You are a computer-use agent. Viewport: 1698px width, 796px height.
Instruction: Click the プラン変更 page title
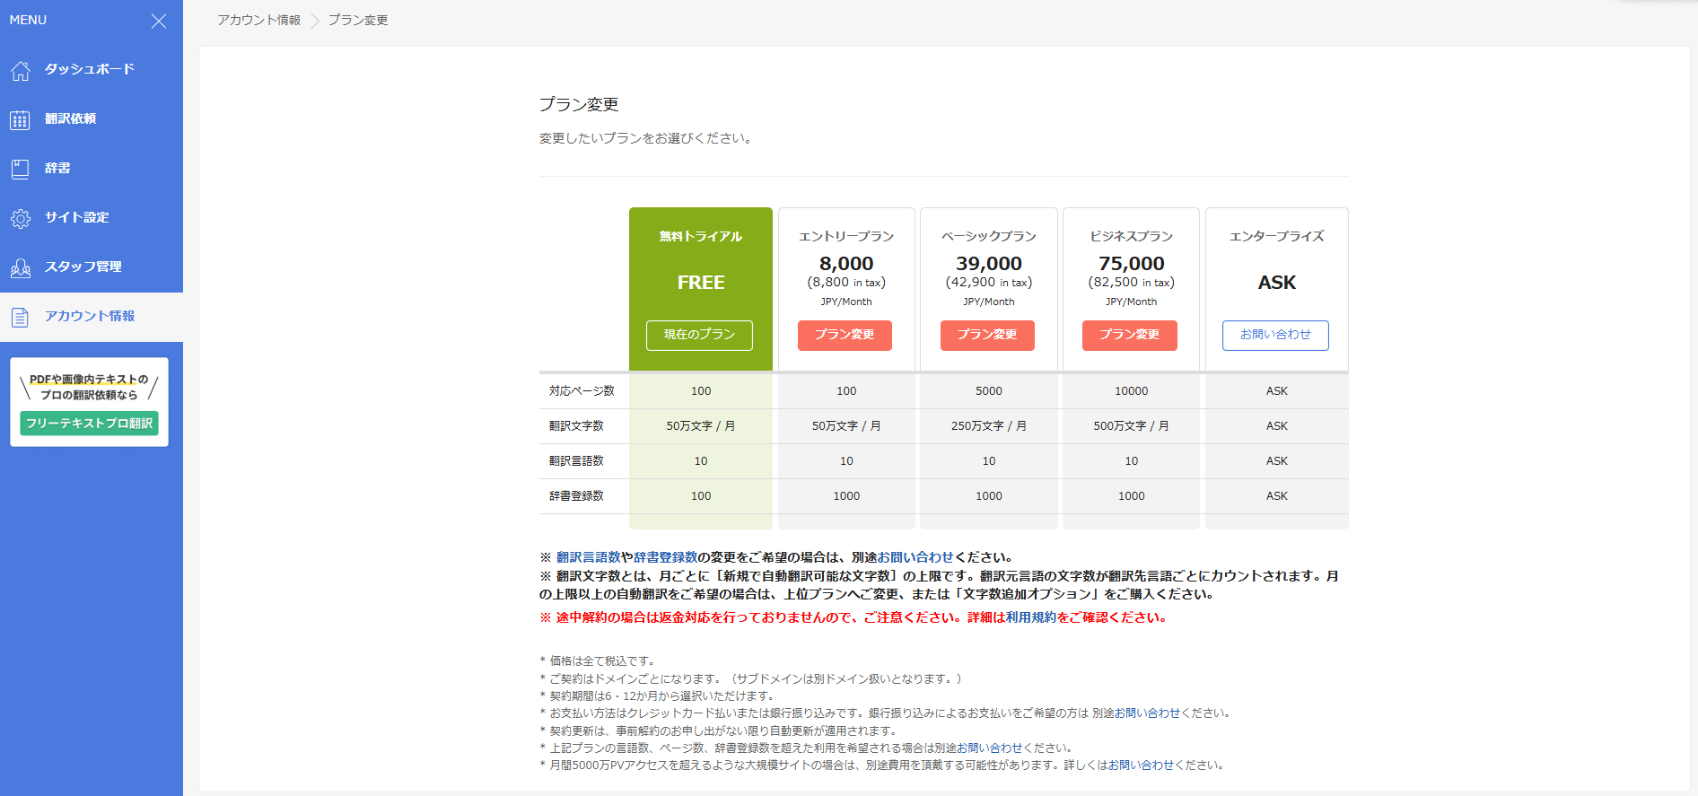(x=579, y=105)
